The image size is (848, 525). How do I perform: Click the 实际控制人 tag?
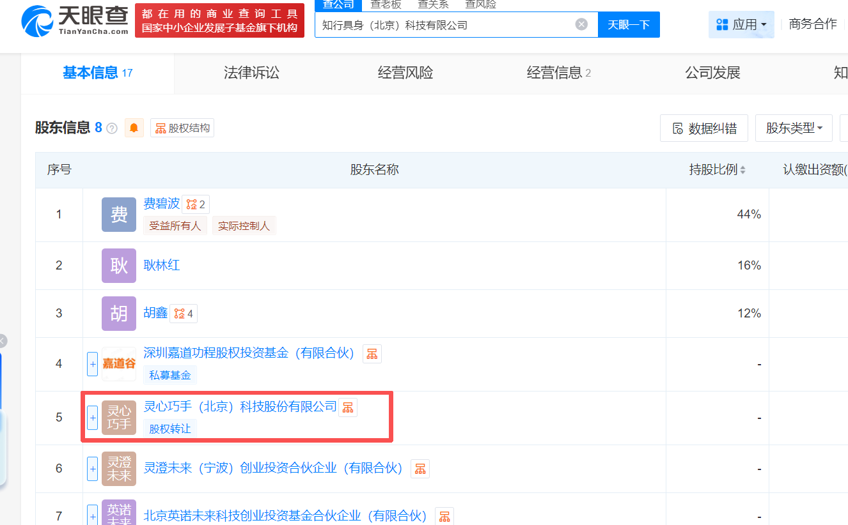pos(244,225)
